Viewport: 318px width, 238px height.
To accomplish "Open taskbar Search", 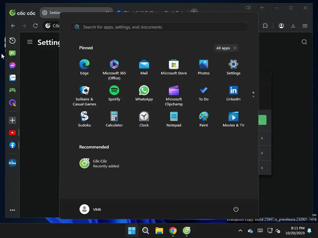I will 145,231.
